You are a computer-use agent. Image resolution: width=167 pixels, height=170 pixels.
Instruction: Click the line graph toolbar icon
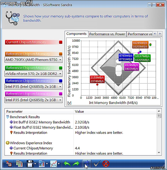pos(53,164)
